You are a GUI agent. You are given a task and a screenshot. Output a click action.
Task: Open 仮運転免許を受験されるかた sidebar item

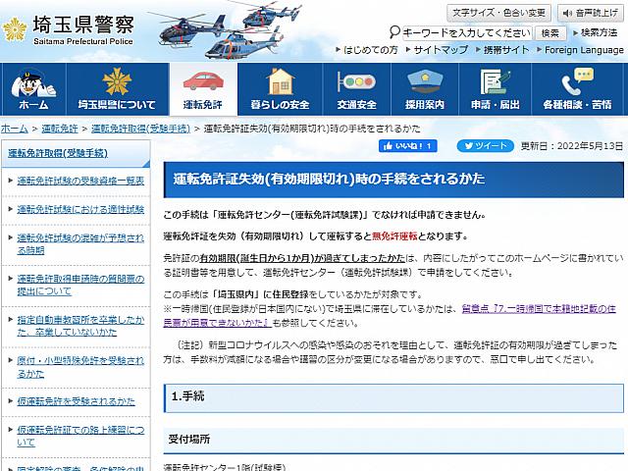pos(77,401)
